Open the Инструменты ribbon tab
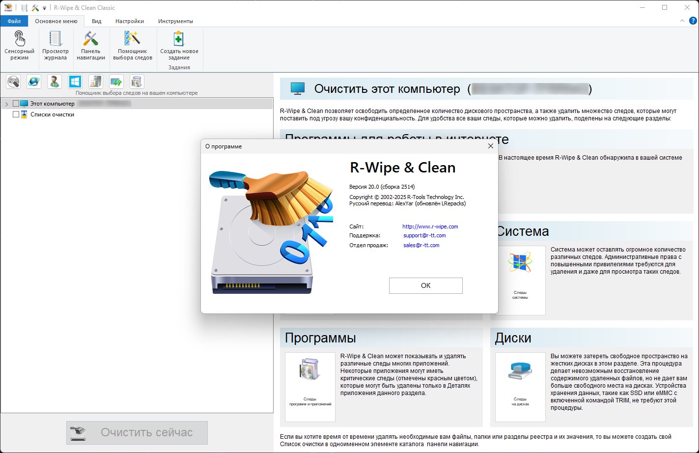This screenshot has width=699, height=453. pos(175,21)
